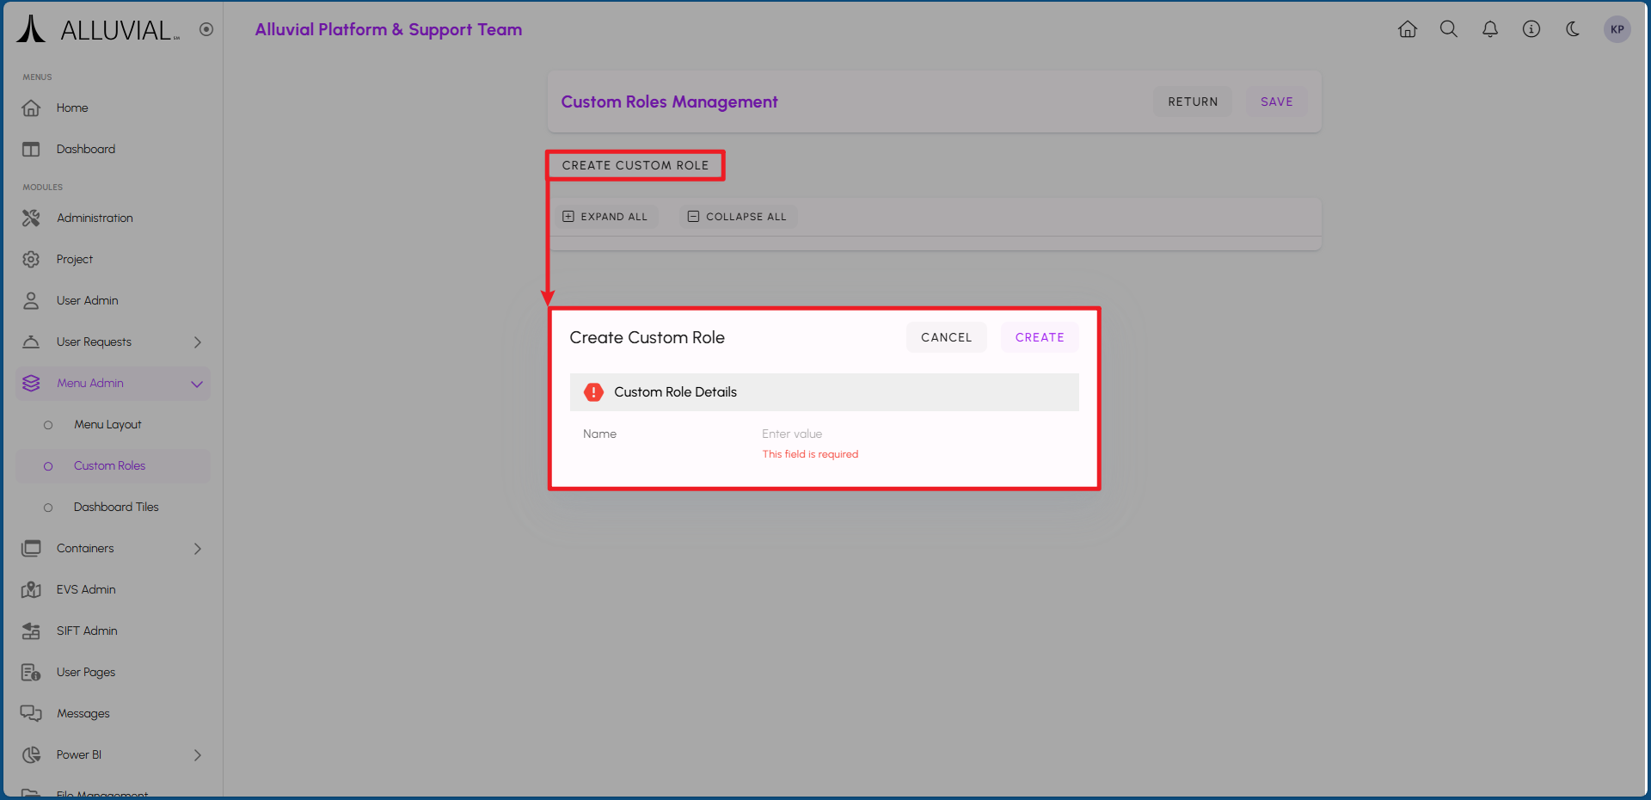Click Expand All button
1651x800 pixels.
[x=605, y=217]
